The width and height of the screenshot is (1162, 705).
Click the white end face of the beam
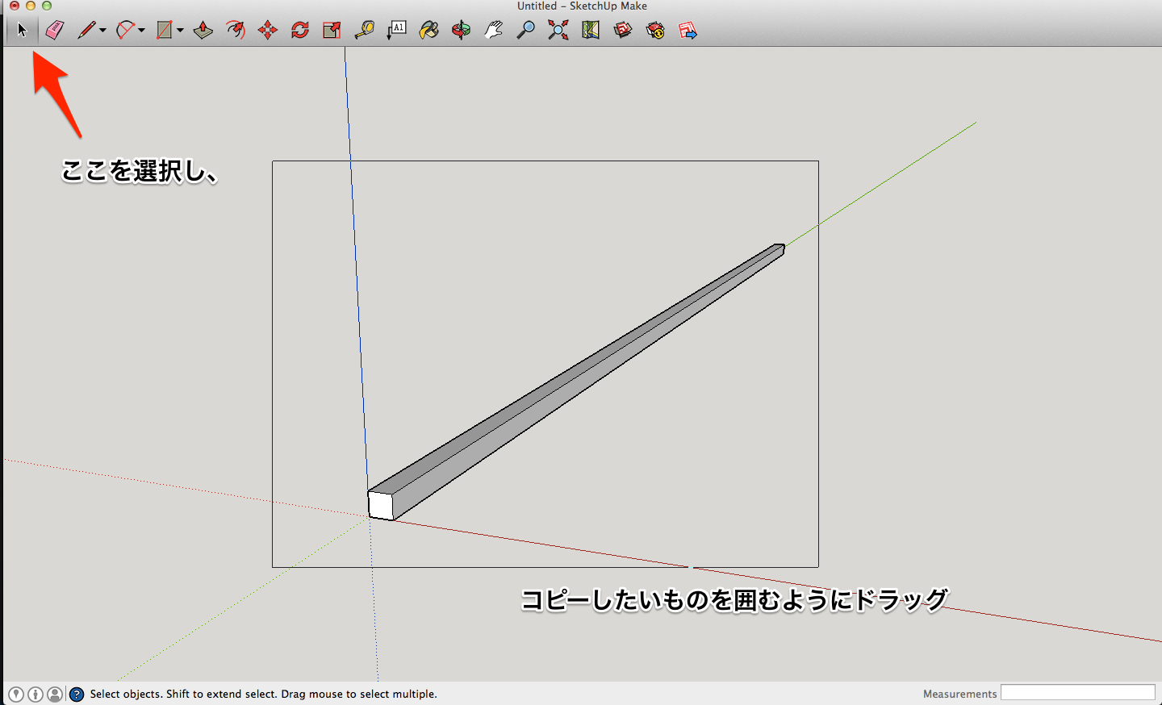pyautogui.click(x=381, y=506)
